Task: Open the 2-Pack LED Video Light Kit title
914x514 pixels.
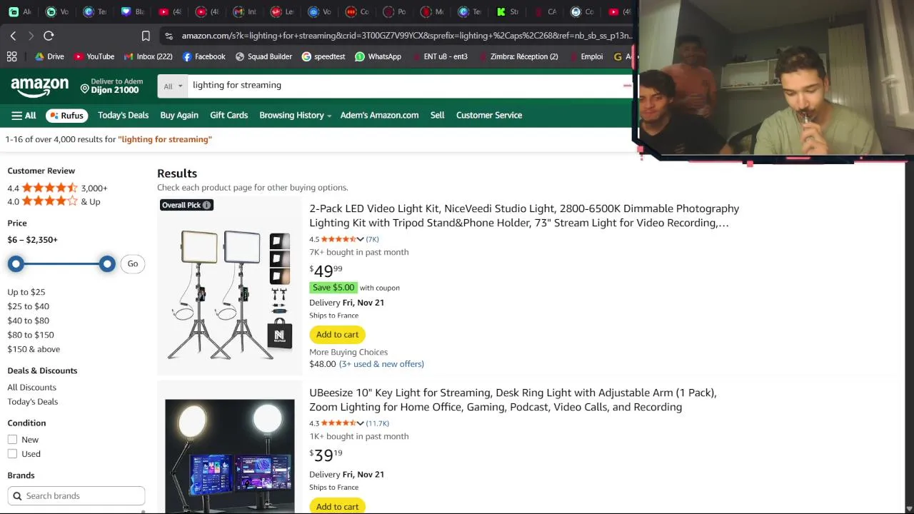Action: (x=524, y=216)
